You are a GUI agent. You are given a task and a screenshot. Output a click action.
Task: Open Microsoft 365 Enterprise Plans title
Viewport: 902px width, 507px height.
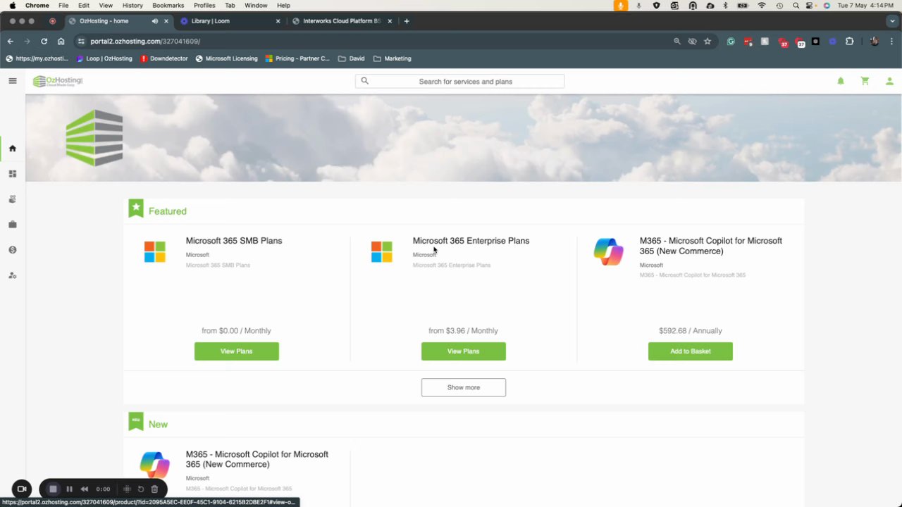click(x=471, y=241)
